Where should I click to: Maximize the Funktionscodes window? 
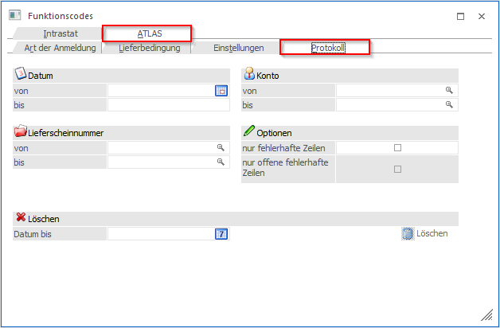460,16
